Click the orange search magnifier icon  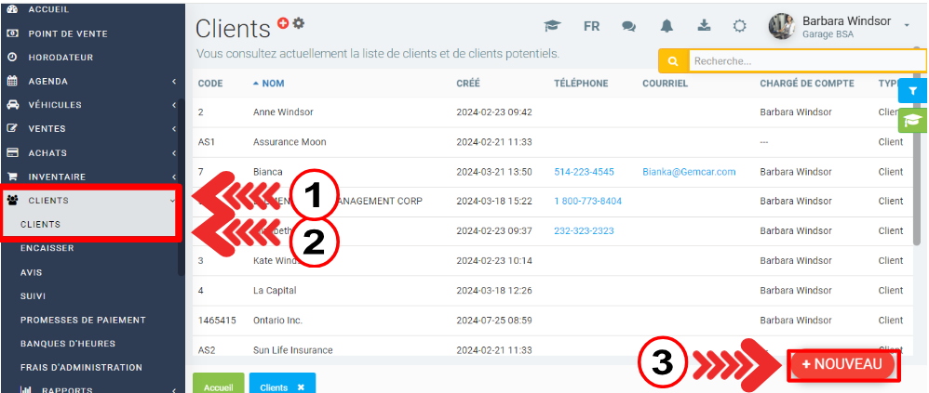(672, 61)
